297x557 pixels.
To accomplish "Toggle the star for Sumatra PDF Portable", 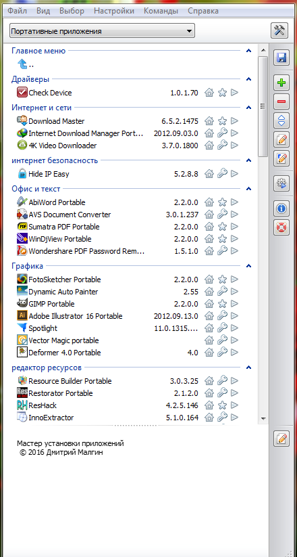I will pos(222,226).
